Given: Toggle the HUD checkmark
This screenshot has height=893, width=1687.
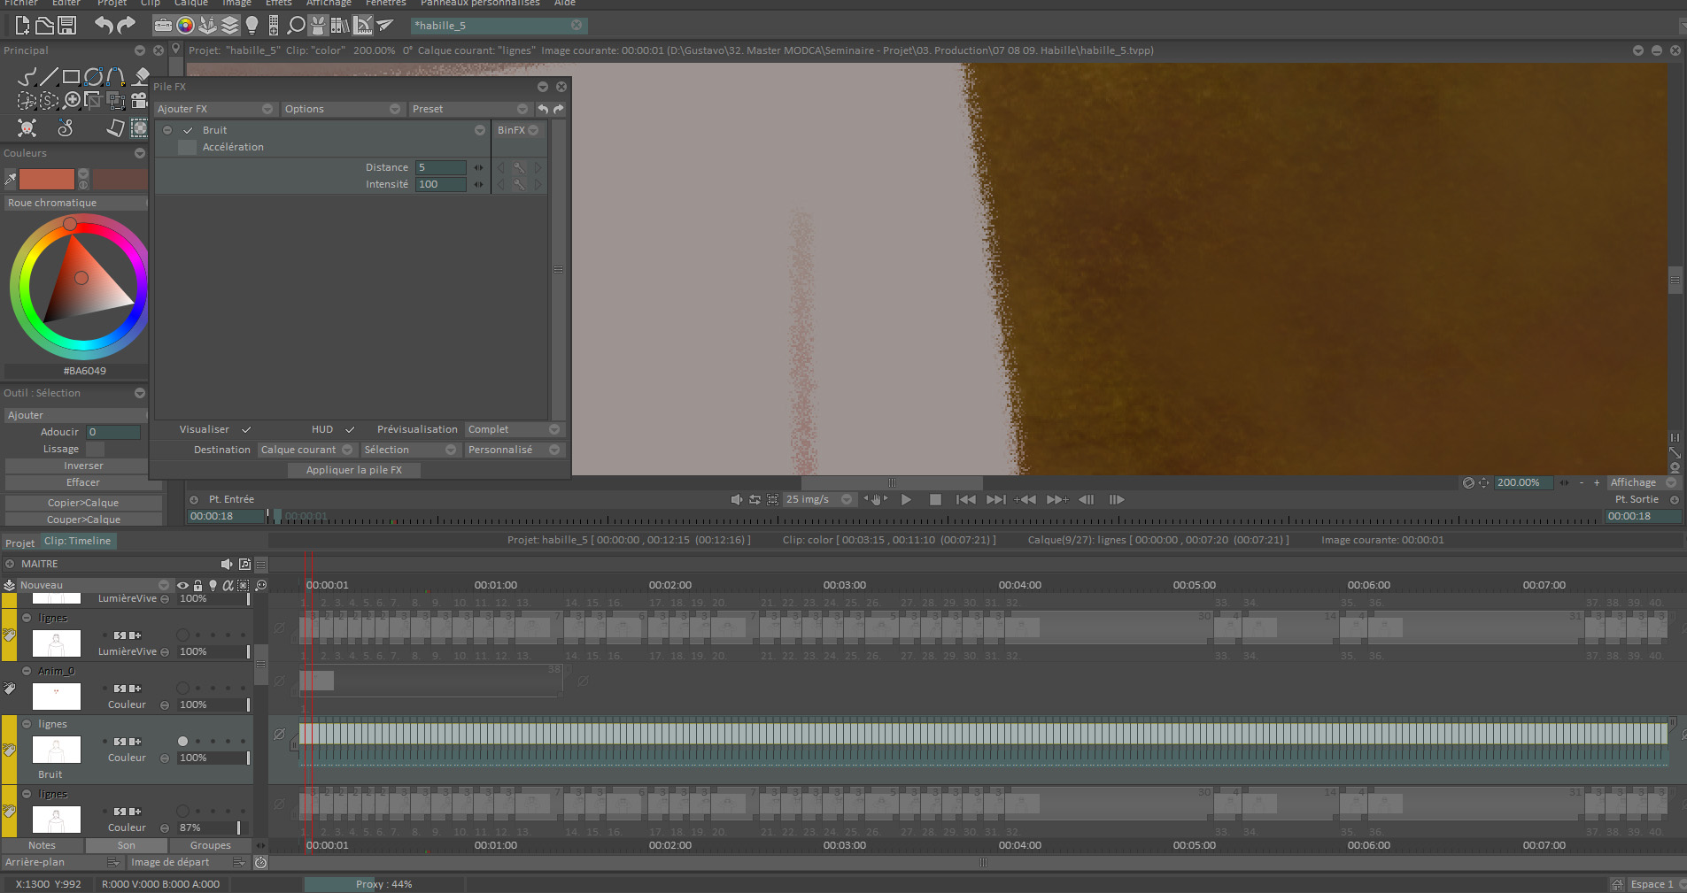Looking at the screenshot, I should pyautogui.click(x=350, y=429).
